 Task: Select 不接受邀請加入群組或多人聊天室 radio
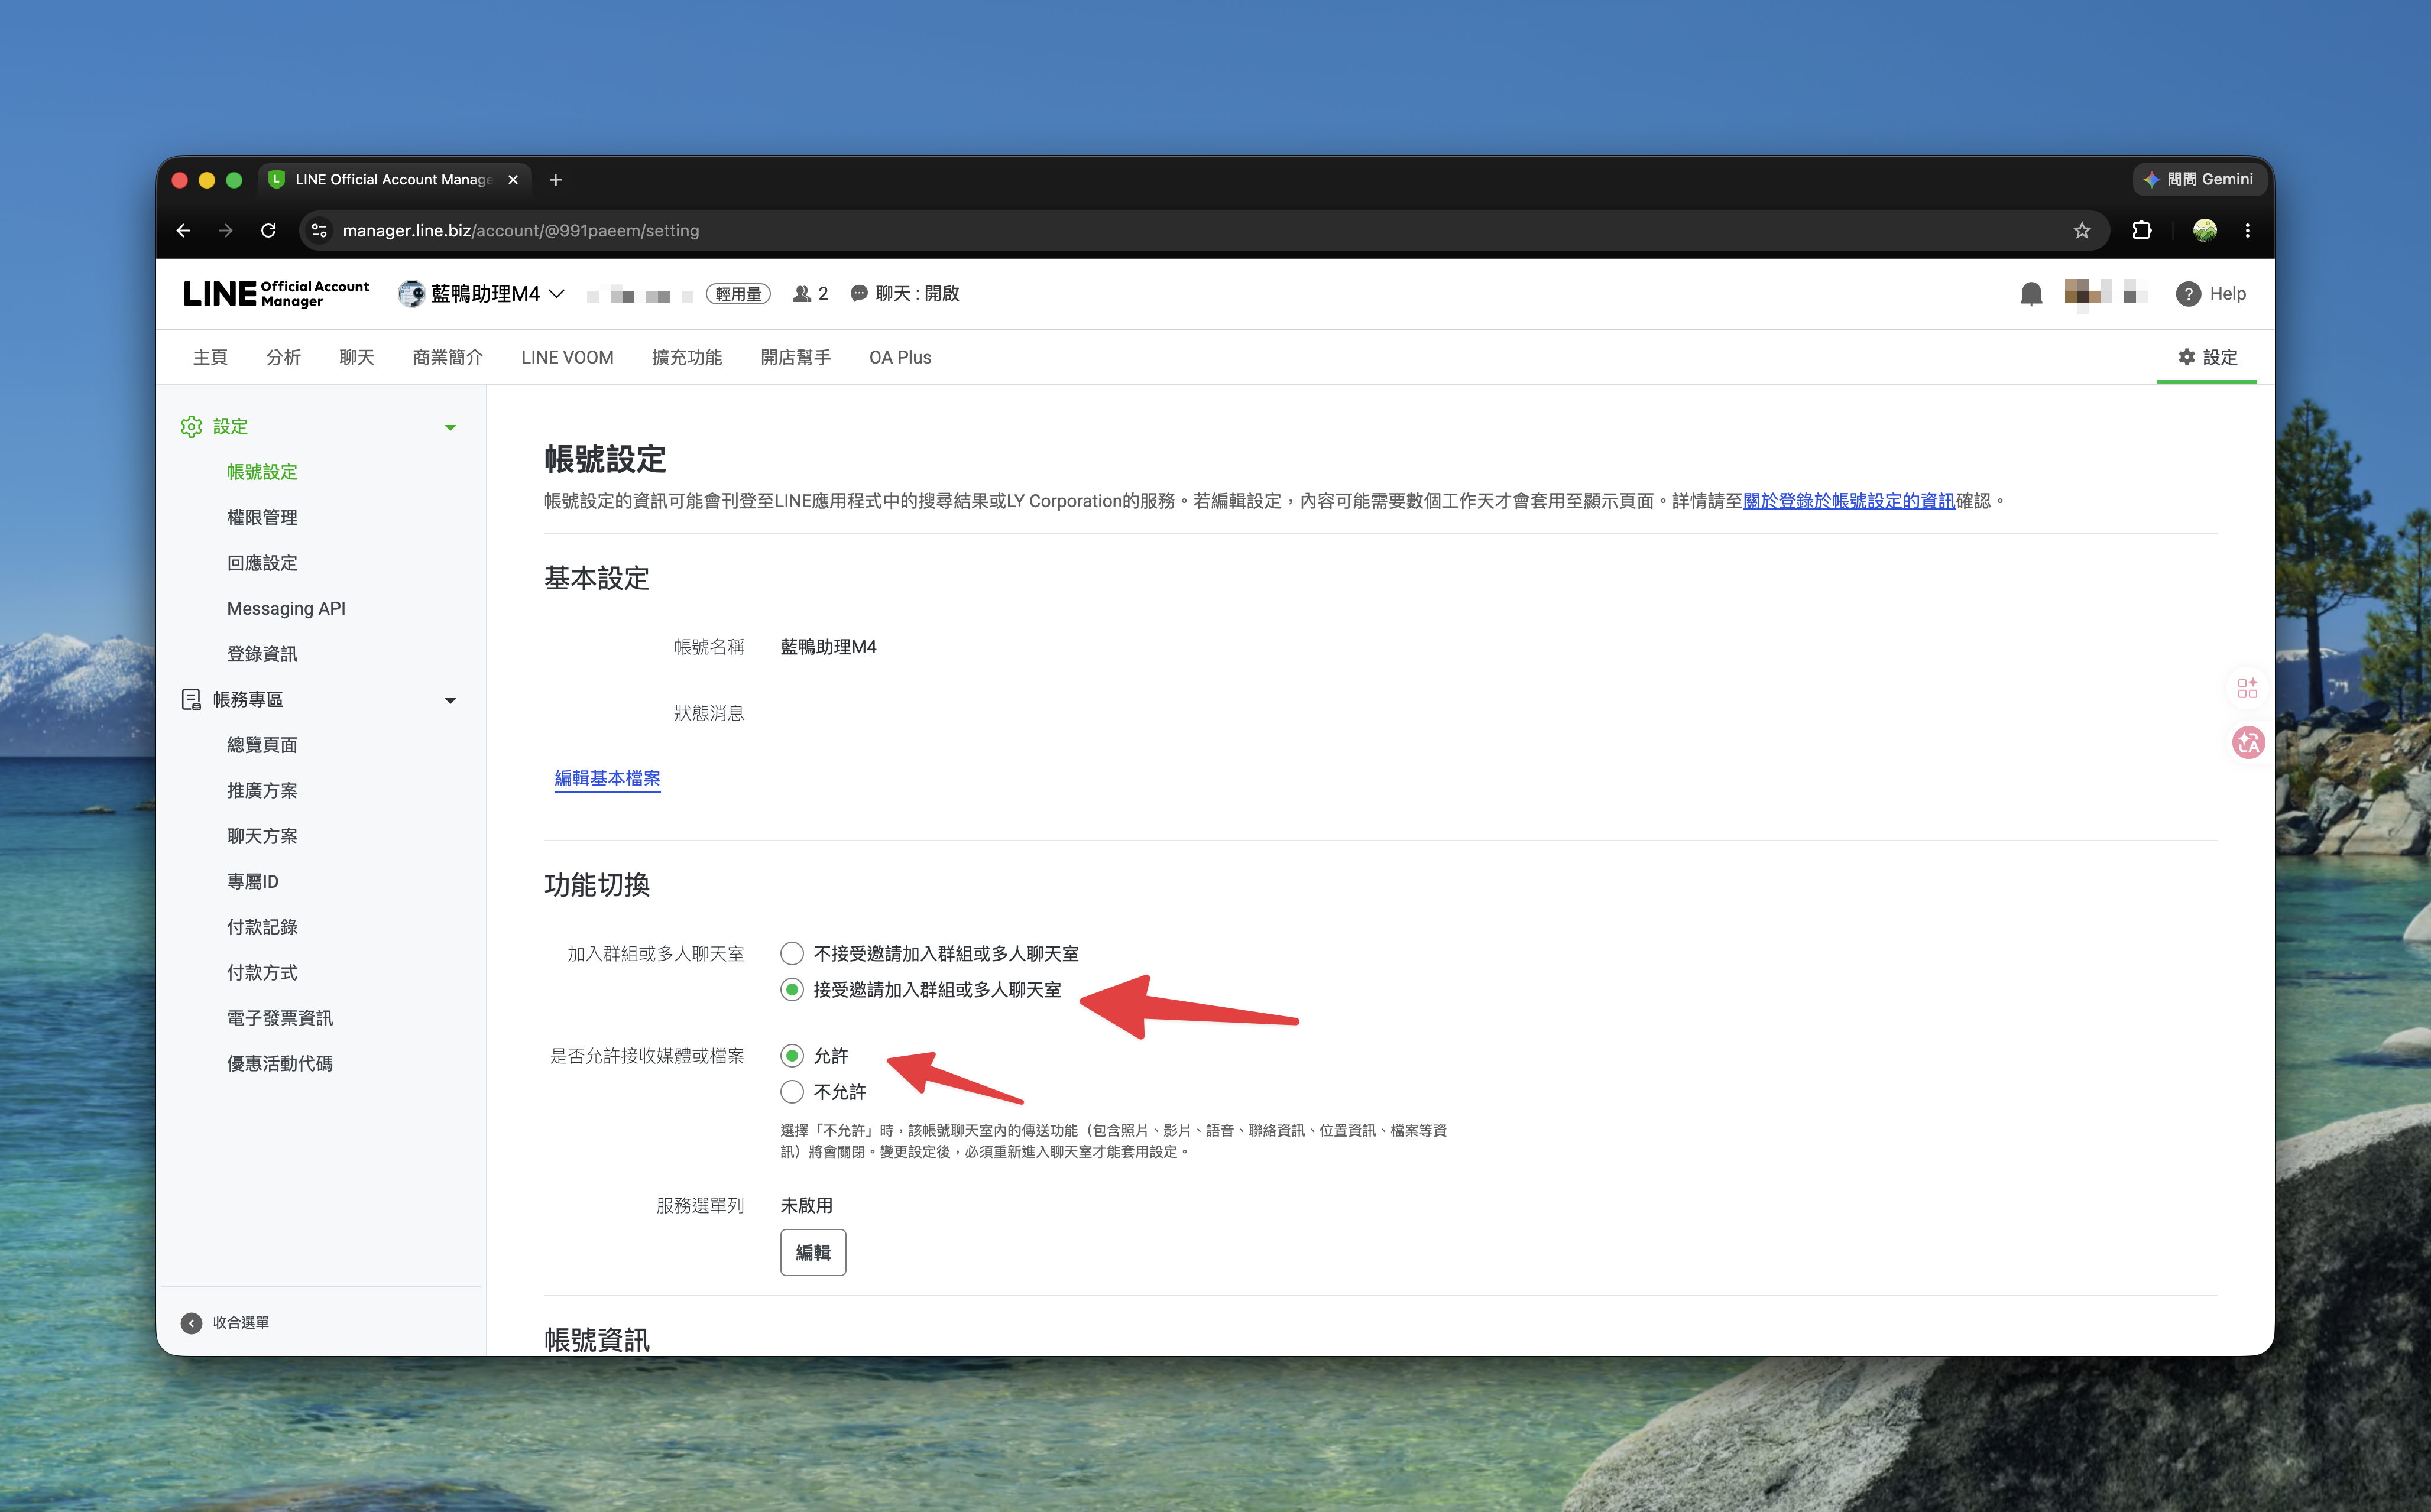point(792,954)
